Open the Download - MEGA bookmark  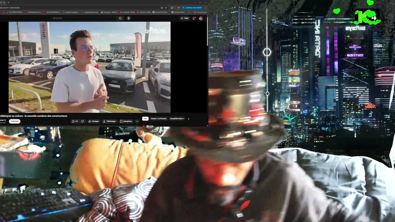(127, 12)
